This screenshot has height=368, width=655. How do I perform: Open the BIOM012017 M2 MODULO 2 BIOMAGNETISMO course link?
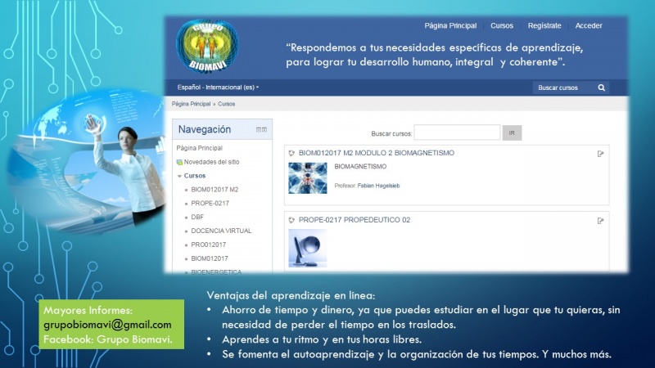coord(377,153)
